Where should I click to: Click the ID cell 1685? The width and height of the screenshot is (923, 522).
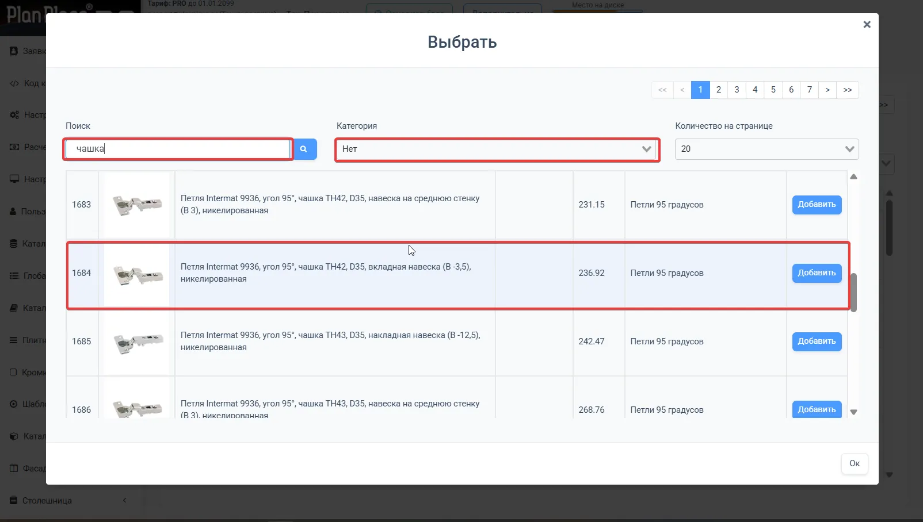82,341
